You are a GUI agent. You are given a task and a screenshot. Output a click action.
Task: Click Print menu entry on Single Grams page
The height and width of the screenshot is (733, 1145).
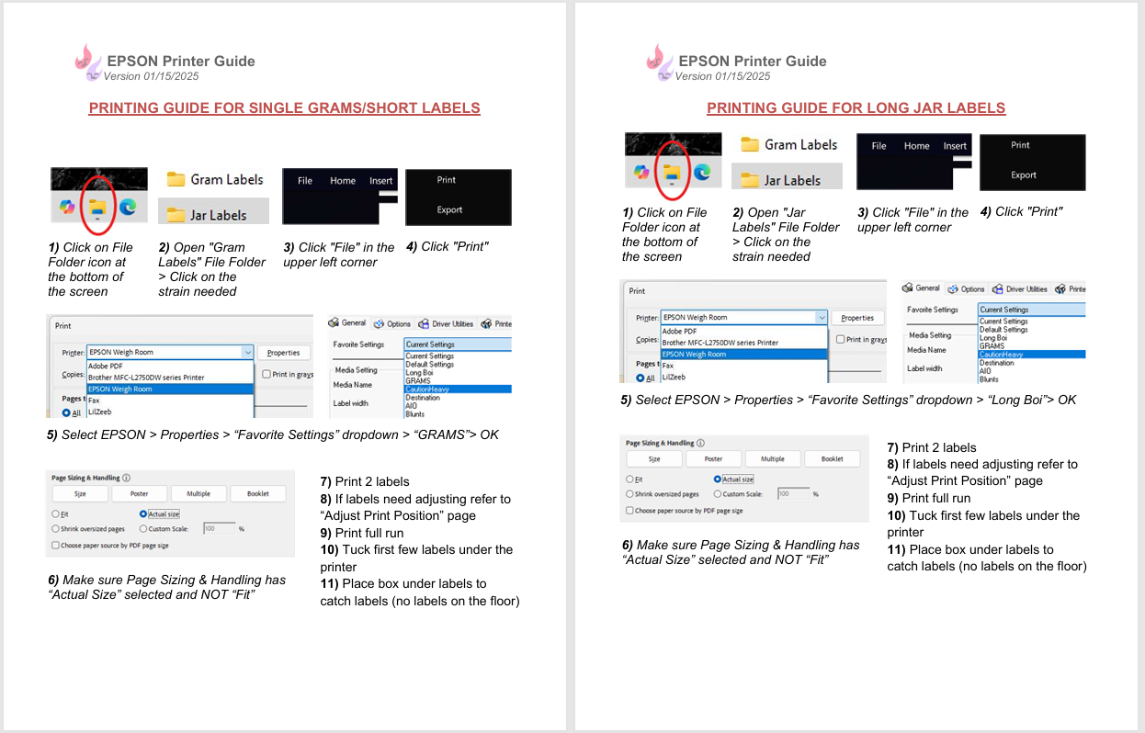click(447, 180)
